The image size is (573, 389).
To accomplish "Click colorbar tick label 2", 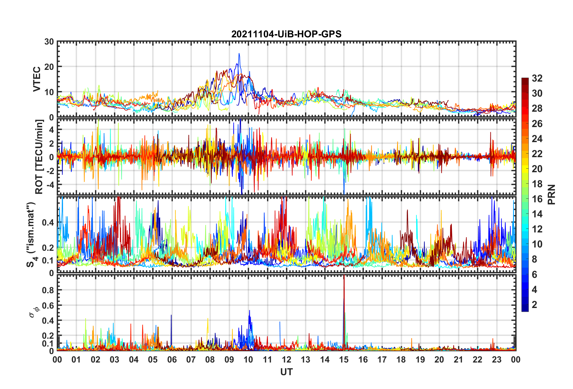I will [x=534, y=305].
